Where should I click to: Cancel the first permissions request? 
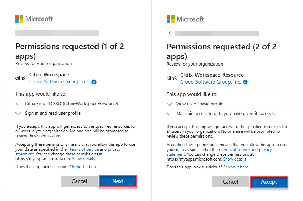coord(79,181)
